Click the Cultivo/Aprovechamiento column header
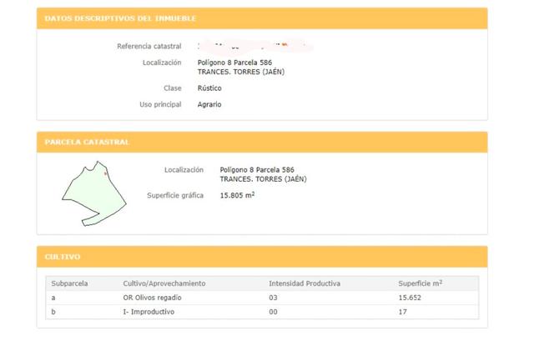This screenshot has width=534, height=361. (164, 283)
